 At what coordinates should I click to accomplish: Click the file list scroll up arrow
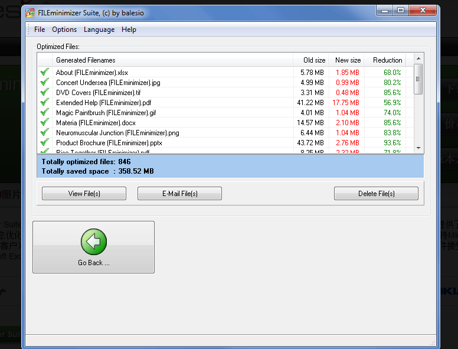click(418, 58)
